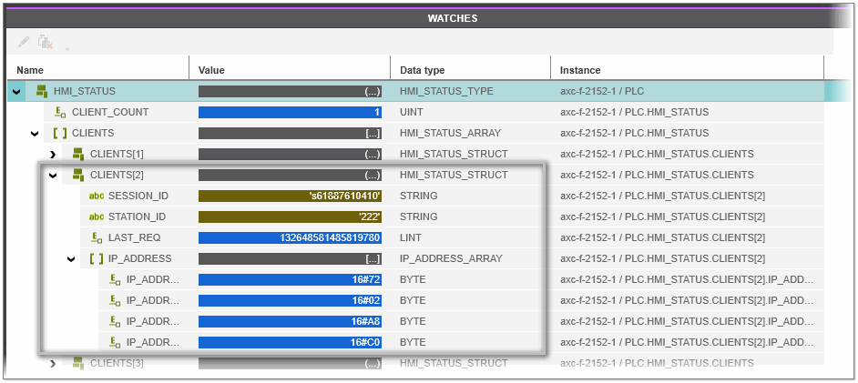Click the LAST_REQ variable icon
The width and height of the screenshot is (858, 383).
pos(97,237)
